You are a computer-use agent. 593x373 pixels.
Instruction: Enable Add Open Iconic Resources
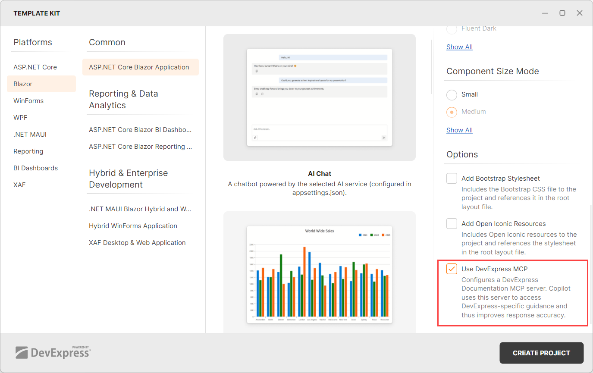coord(452,223)
